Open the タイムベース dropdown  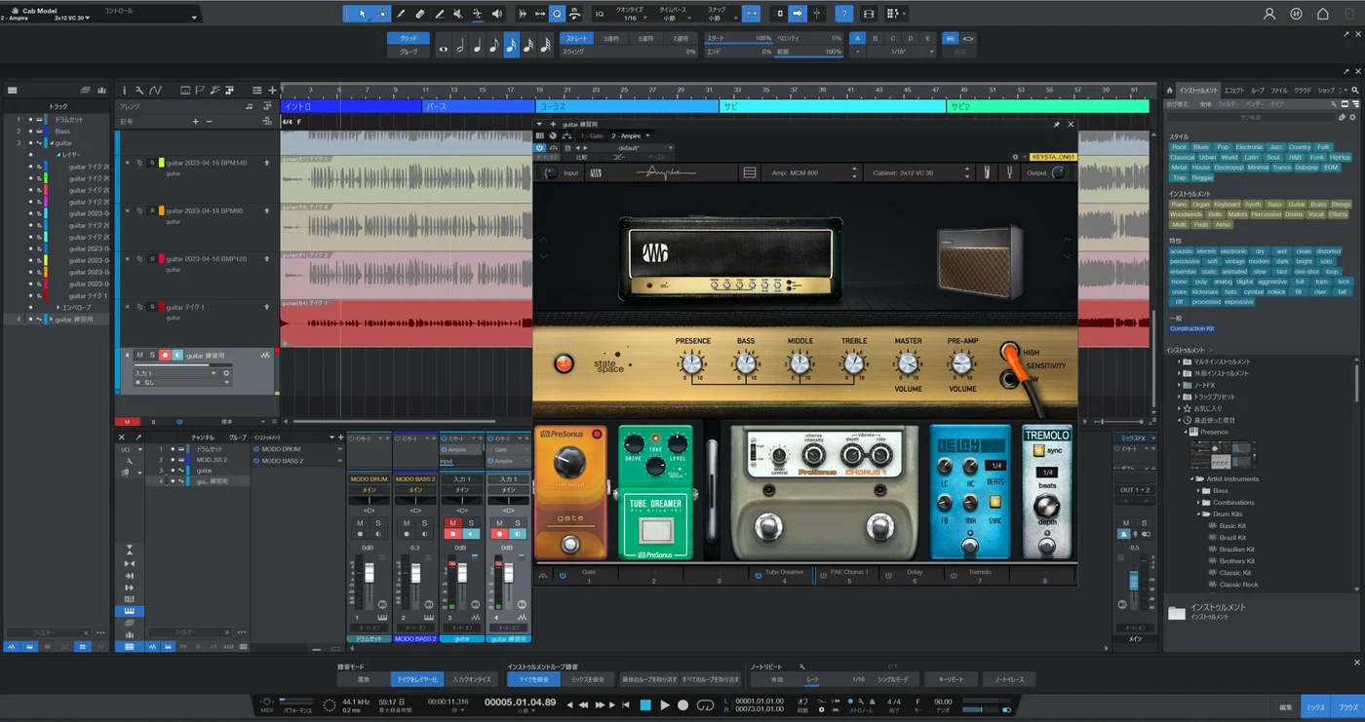pos(673,15)
